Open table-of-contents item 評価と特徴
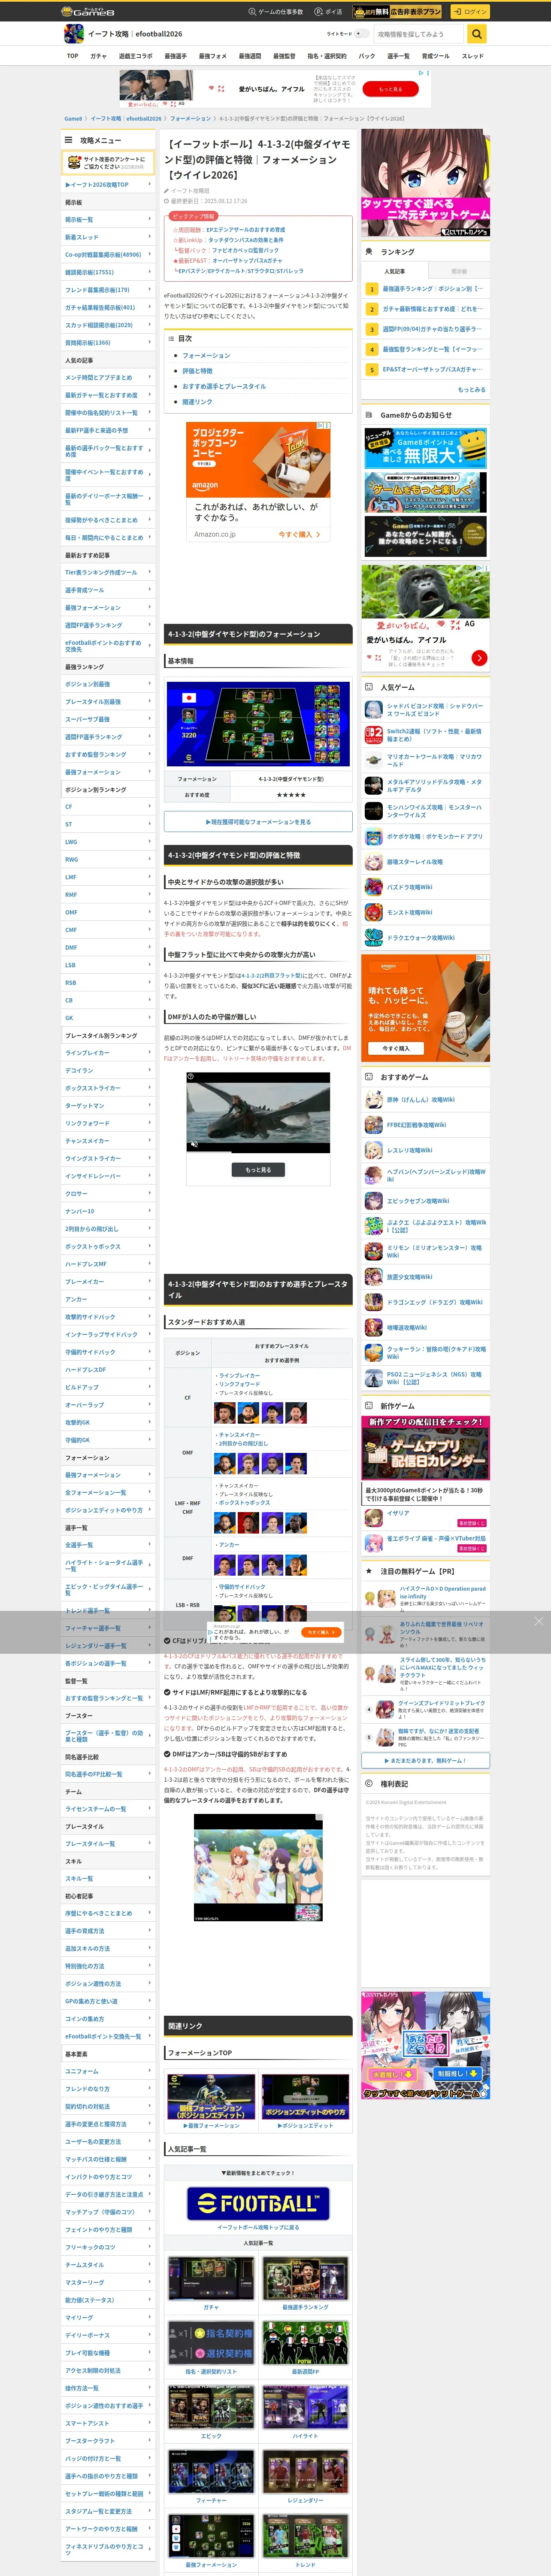 pyautogui.click(x=197, y=370)
